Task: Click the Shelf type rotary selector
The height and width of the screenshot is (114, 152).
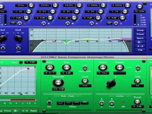Action: (18, 38)
